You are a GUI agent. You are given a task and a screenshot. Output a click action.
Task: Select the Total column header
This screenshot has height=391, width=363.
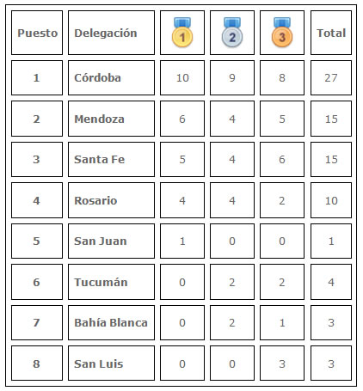coord(331,33)
